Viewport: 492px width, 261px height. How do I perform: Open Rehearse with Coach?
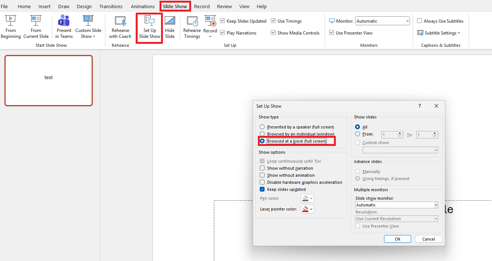(120, 26)
